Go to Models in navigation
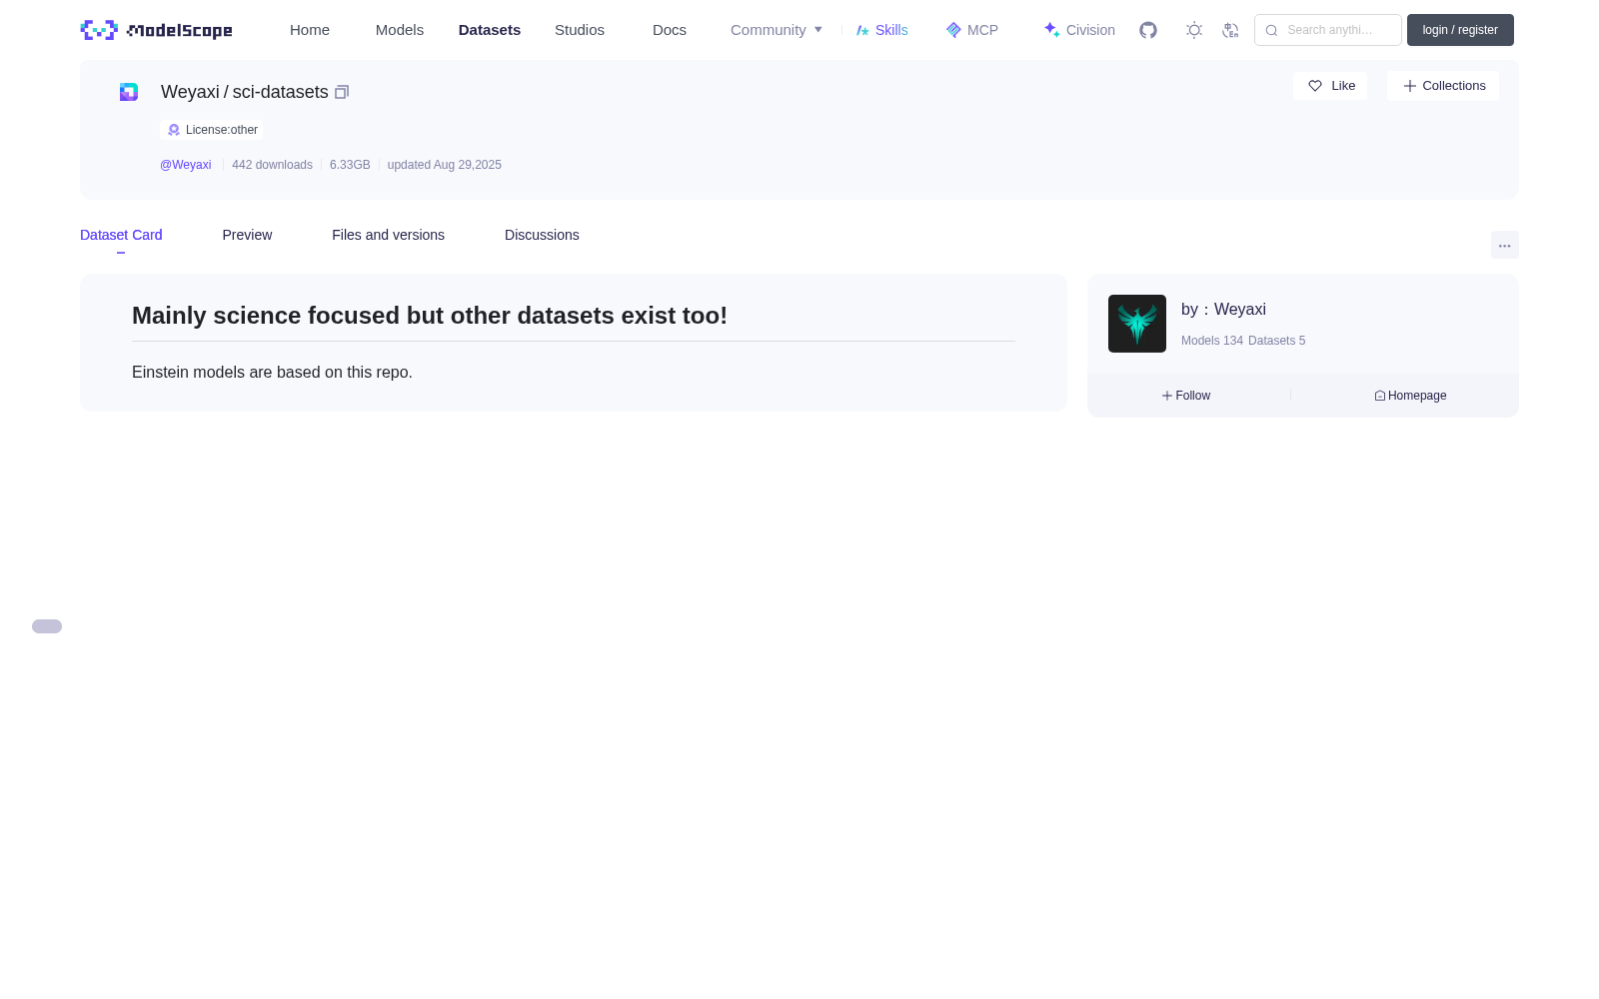This screenshot has height=999, width=1599. 400,30
